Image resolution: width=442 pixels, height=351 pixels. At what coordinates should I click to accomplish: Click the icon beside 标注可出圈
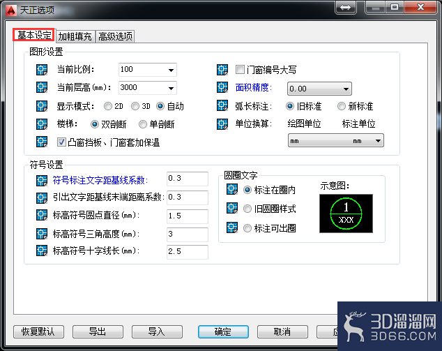tap(232, 227)
